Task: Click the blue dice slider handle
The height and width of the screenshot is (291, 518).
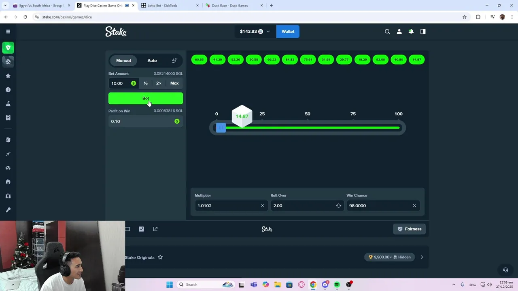Action: pyautogui.click(x=221, y=128)
